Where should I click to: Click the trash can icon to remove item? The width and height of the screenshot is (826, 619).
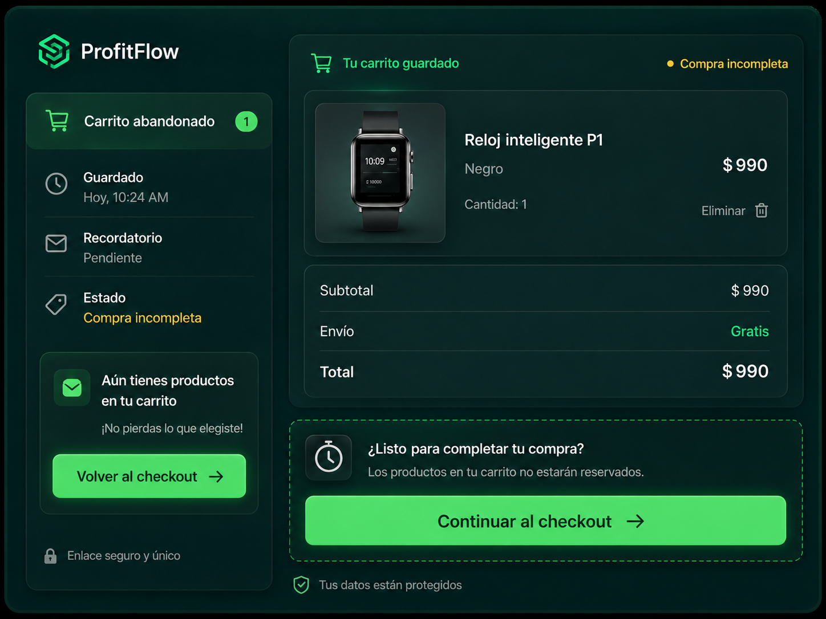tap(762, 210)
